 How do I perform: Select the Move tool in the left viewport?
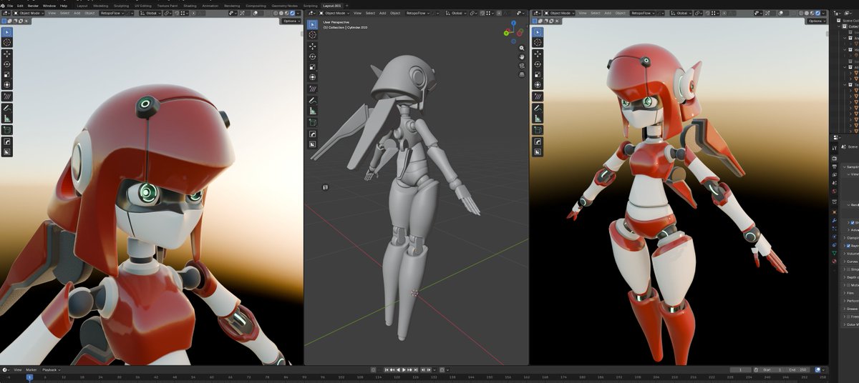click(x=7, y=54)
